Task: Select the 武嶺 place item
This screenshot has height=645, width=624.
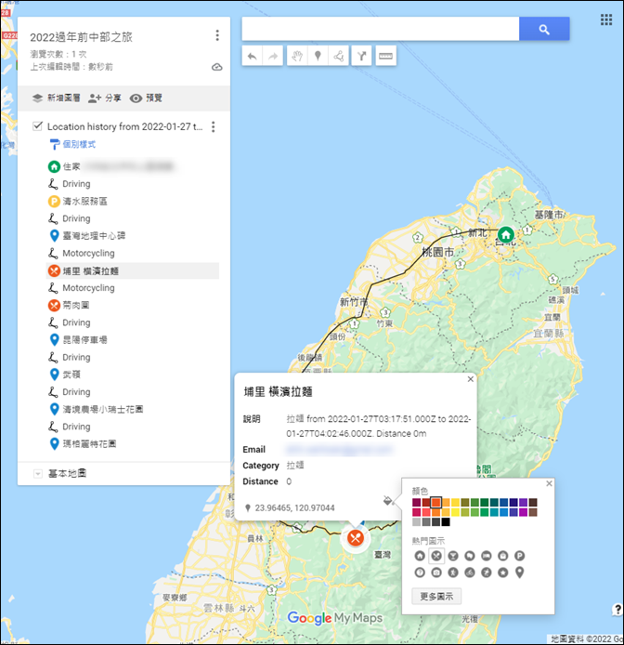Action: 133,375
